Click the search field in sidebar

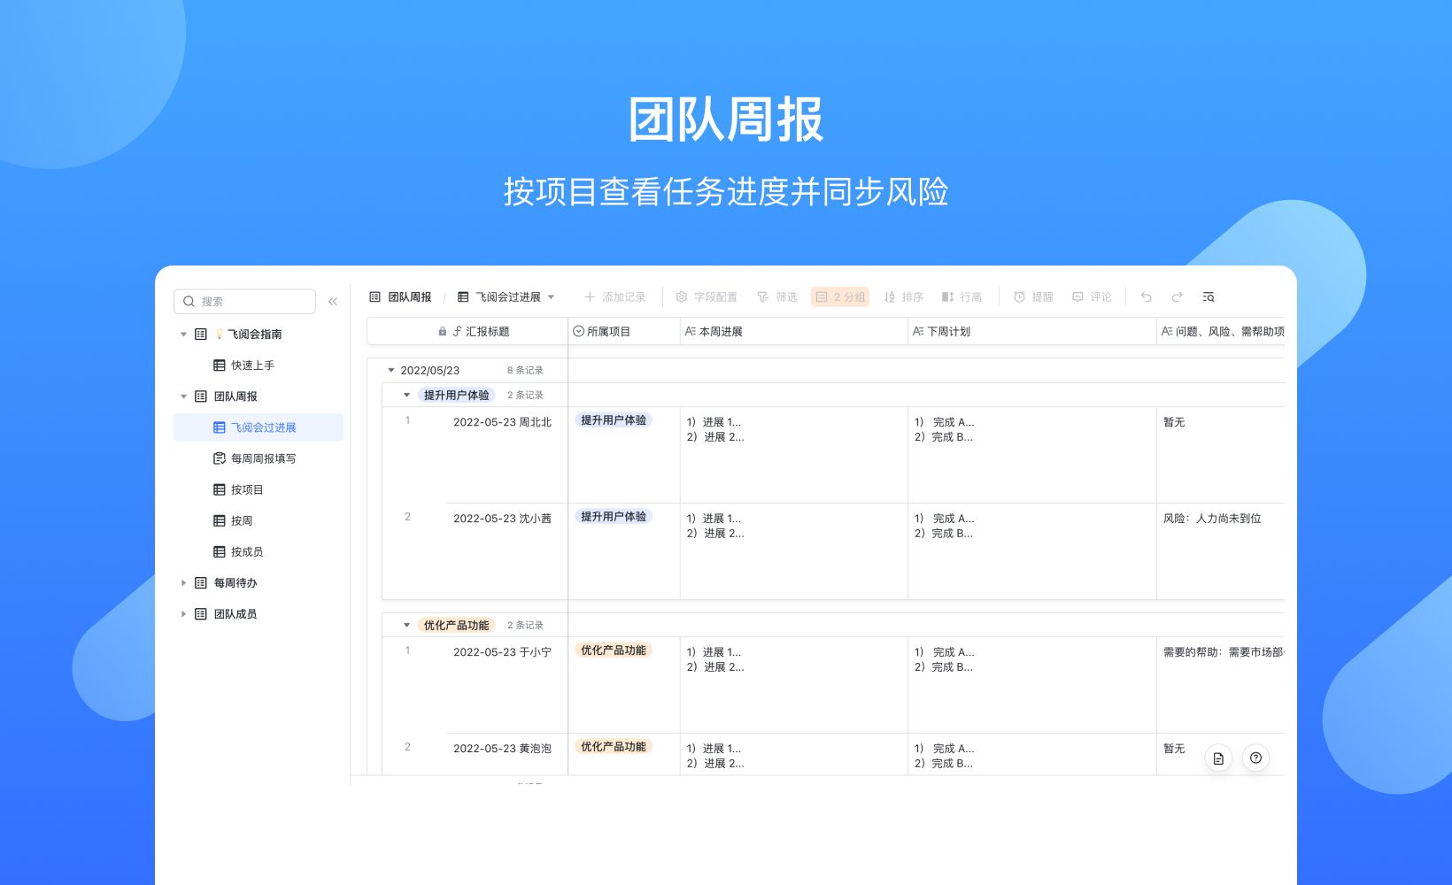point(244,301)
